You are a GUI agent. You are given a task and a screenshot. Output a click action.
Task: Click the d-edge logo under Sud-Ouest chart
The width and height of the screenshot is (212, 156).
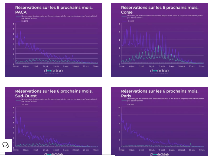pos(53,154)
